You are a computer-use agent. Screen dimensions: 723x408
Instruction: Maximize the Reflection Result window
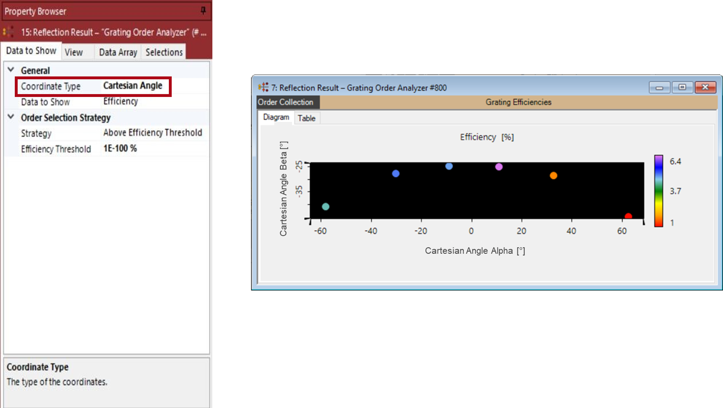pos(682,88)
